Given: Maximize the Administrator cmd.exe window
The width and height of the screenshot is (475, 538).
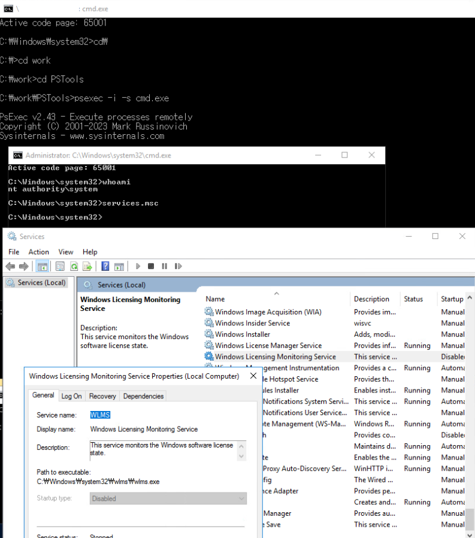Looking at the screenshot, I should (344, 155).
